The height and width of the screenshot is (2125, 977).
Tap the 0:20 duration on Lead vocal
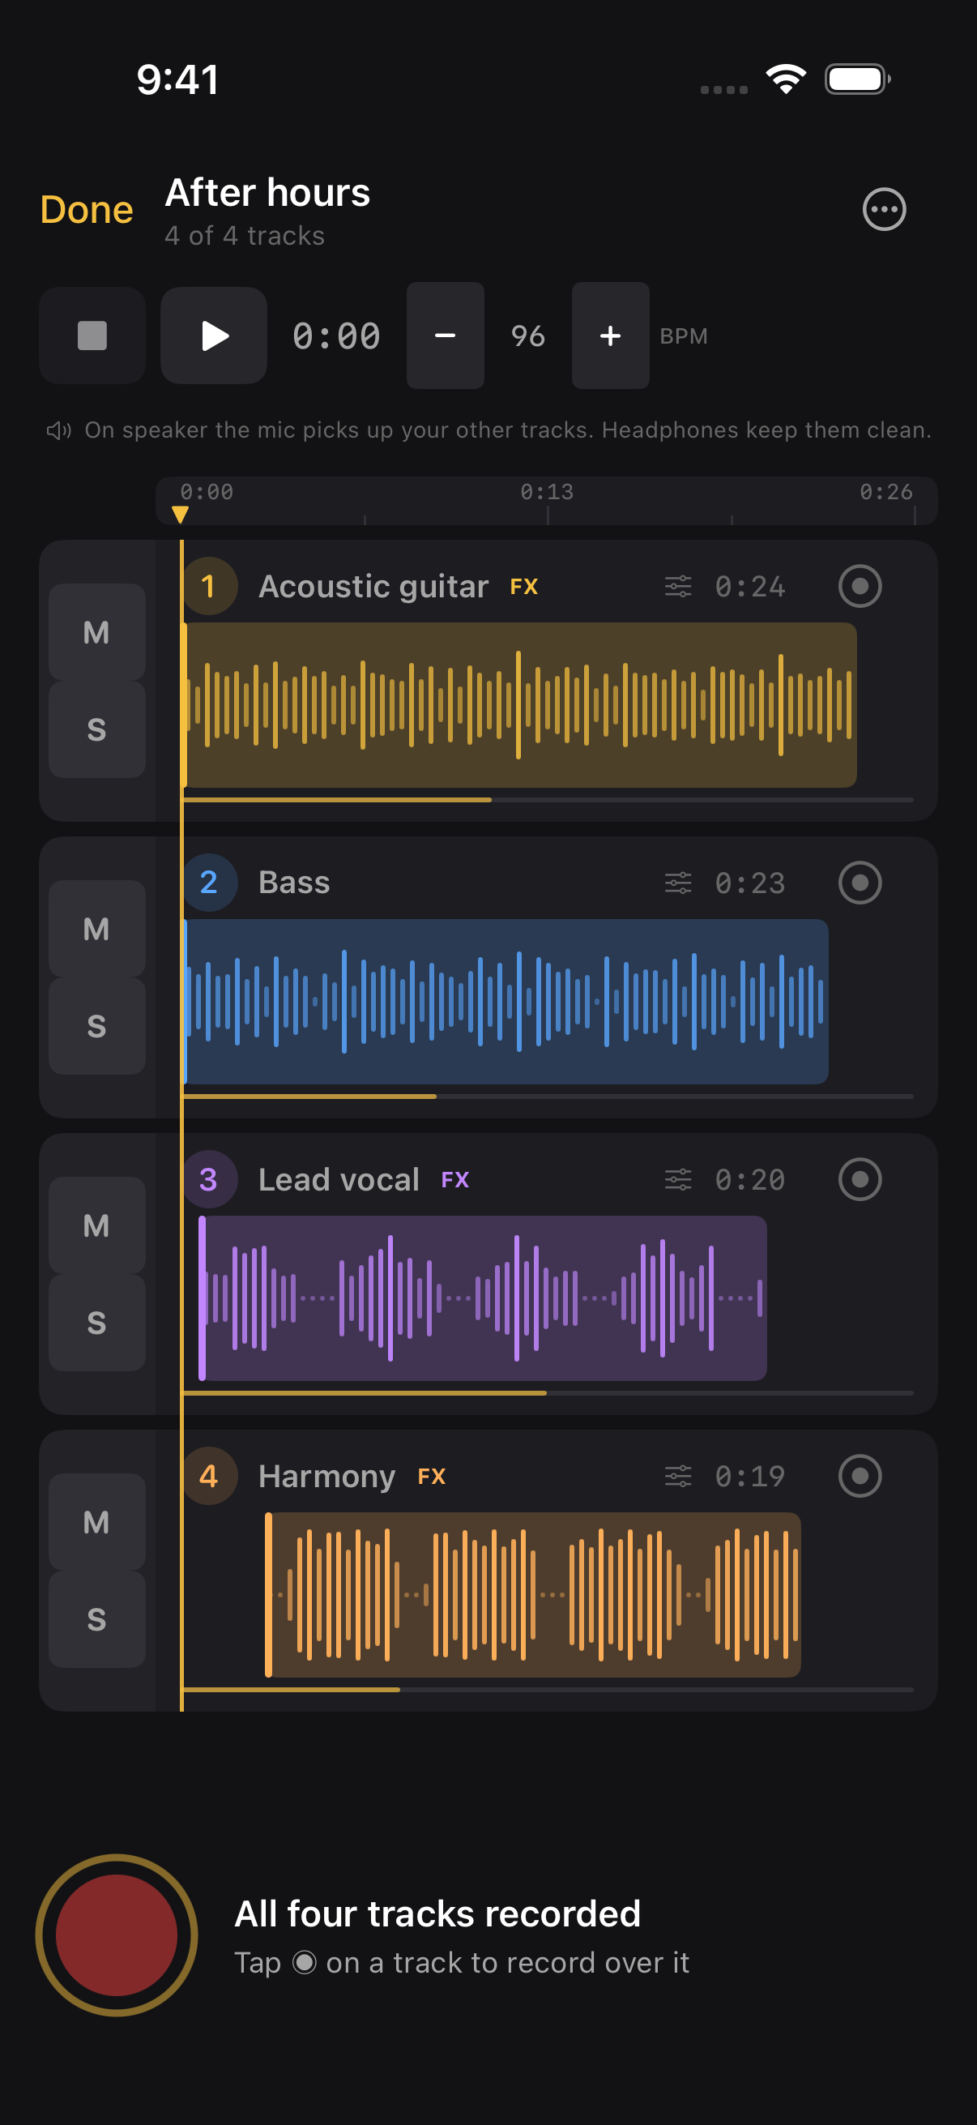(750, 1180)
